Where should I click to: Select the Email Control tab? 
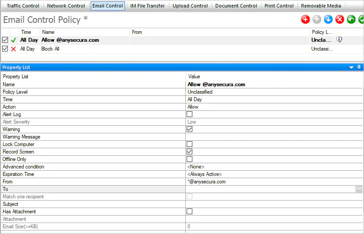107,6
